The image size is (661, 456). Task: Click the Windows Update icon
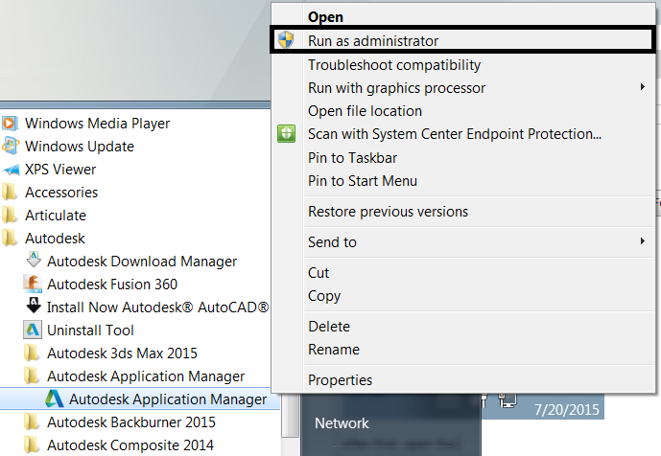coord(11,147)
